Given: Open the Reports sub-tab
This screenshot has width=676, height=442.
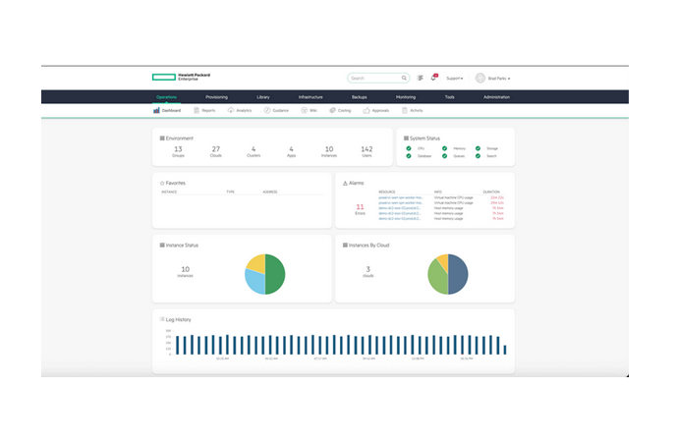Looking at the screenshot, I should pyautogui.click(x=204, y=111).
